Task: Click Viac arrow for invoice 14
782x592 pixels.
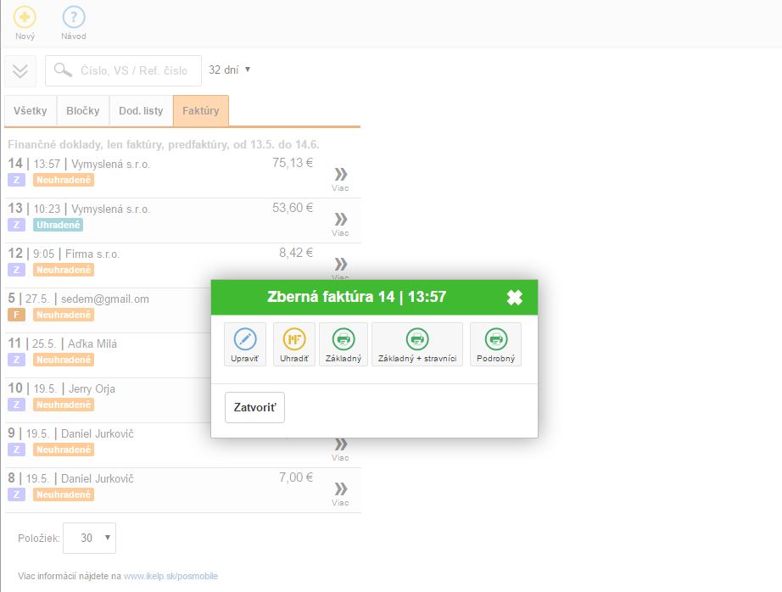Action: [x=340, y=177]
